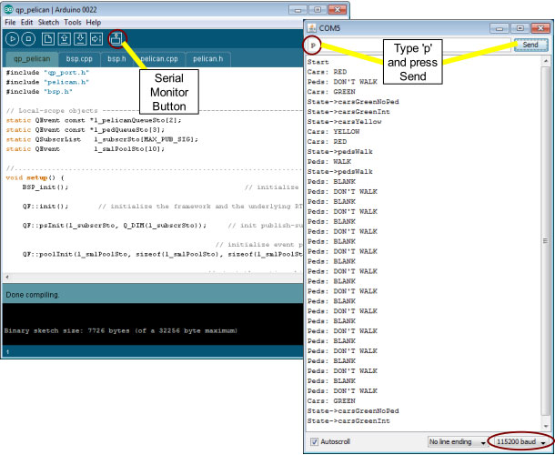Open the 115200 baud rate dropdown
The width and height of the screenshot is (555, 455).
[522, 441]
